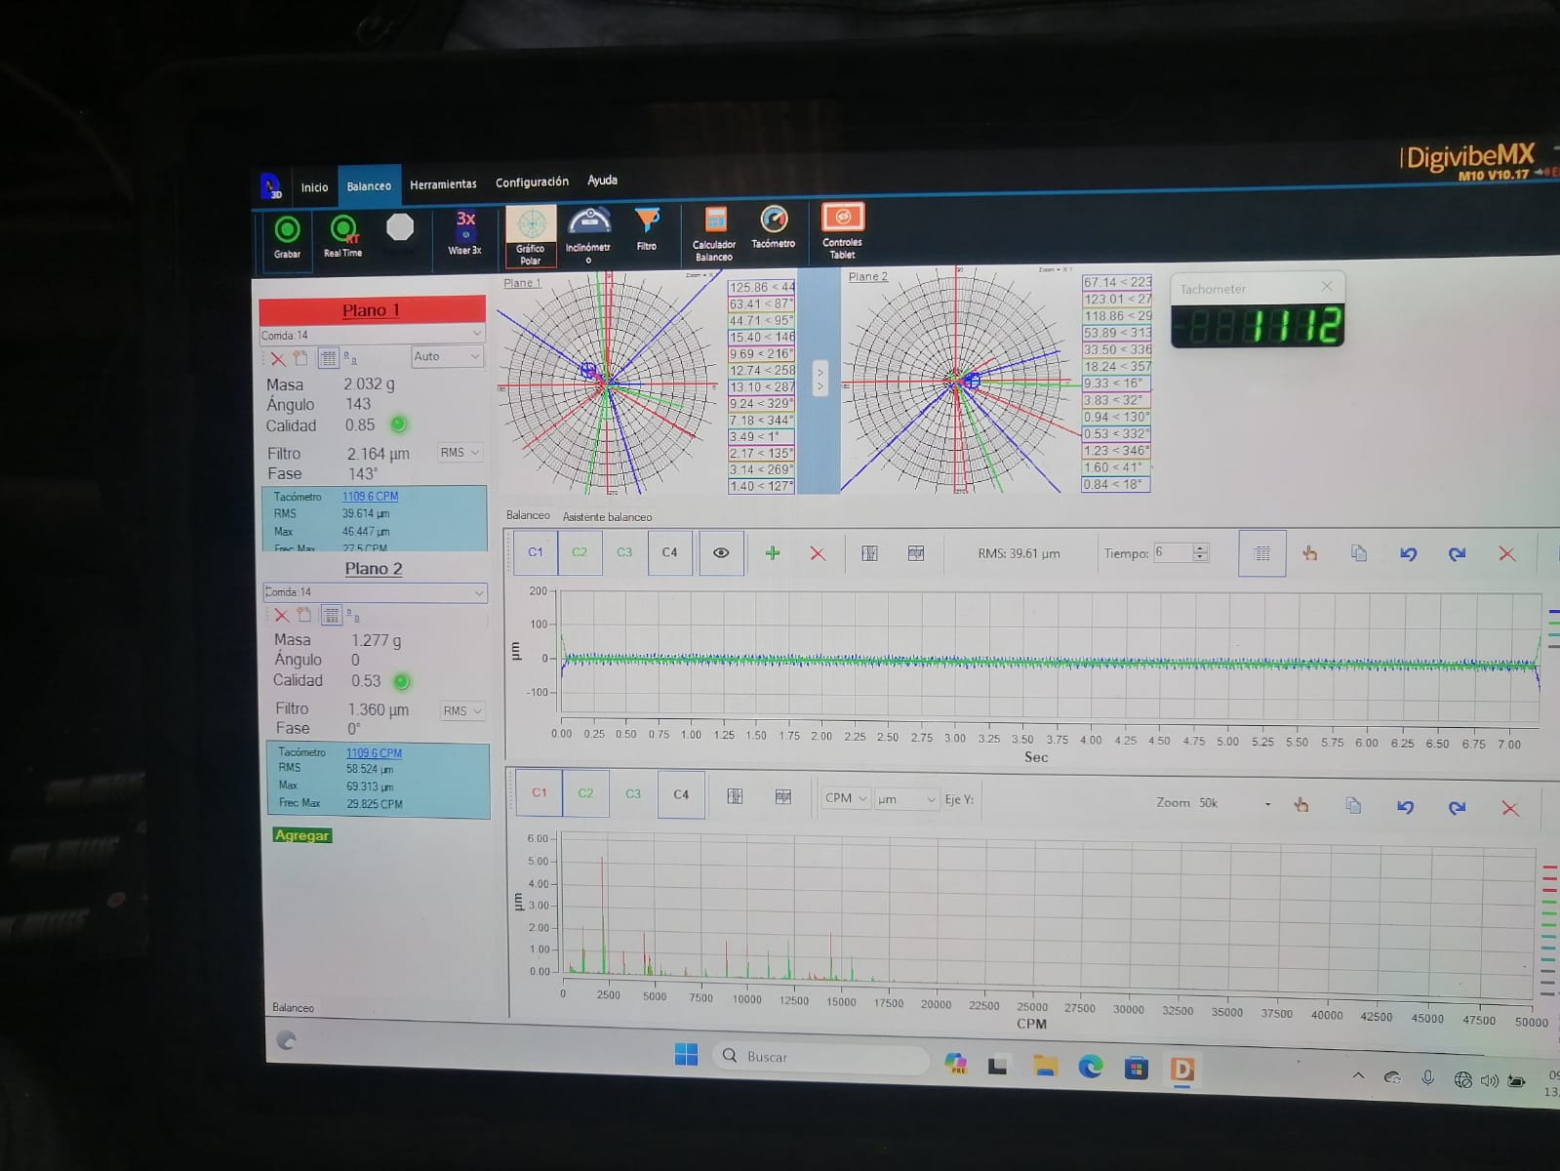Select the hand pointer tool in waveform toolbar
Viewport: 1560px width, 1171px height.
coord(1310,553)
